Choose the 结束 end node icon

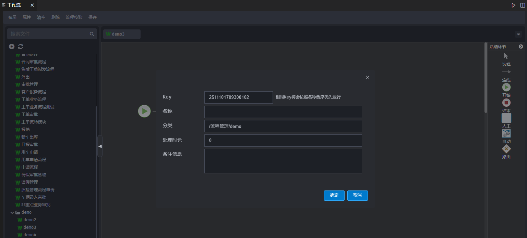click(x=506, y=103)
